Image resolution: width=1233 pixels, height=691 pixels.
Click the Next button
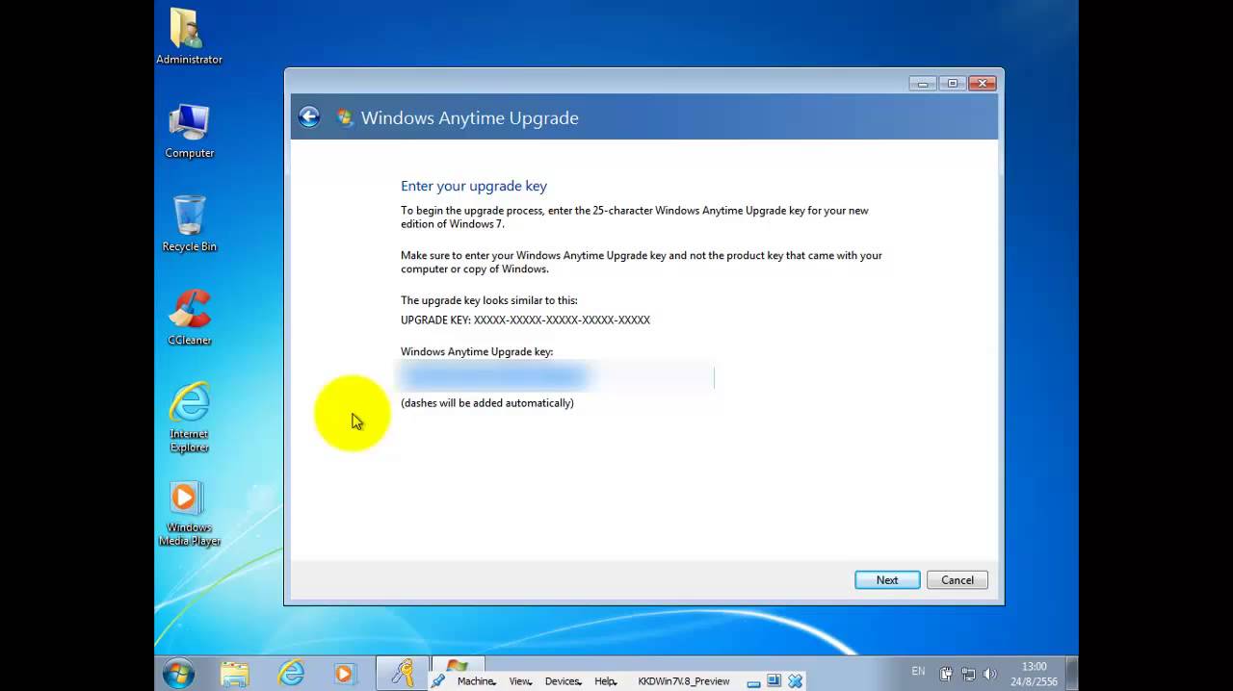click(x=887, y=580)
